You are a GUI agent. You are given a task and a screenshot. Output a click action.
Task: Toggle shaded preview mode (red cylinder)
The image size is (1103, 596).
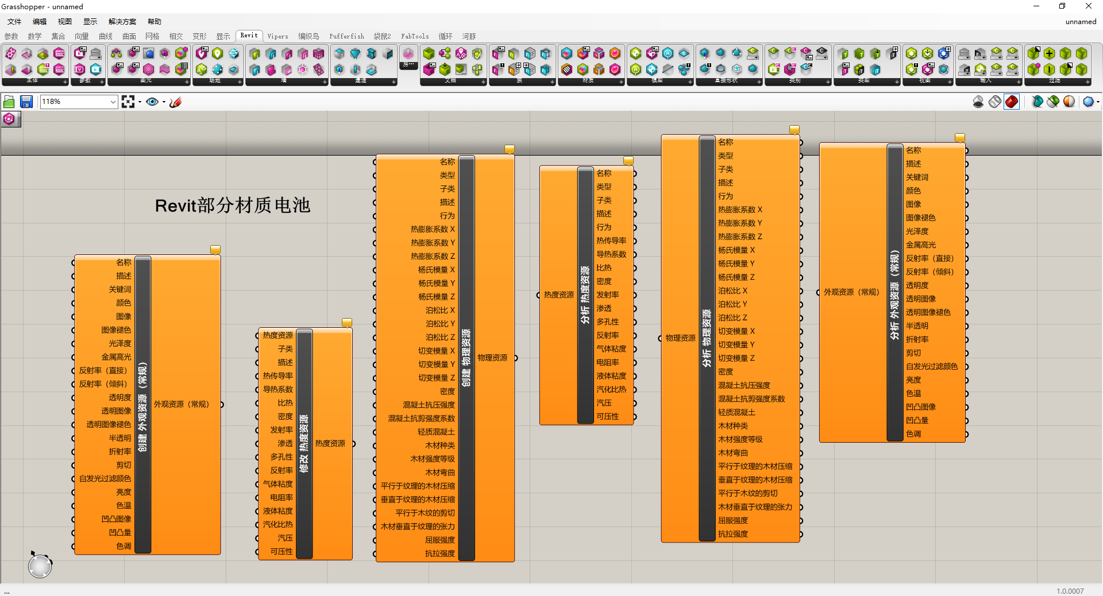pos(1012,102)
